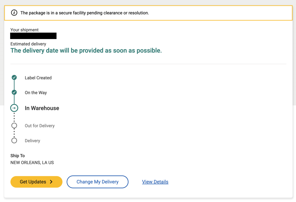Click the chevron arrow on Get Updates

[x=51, y=182]
